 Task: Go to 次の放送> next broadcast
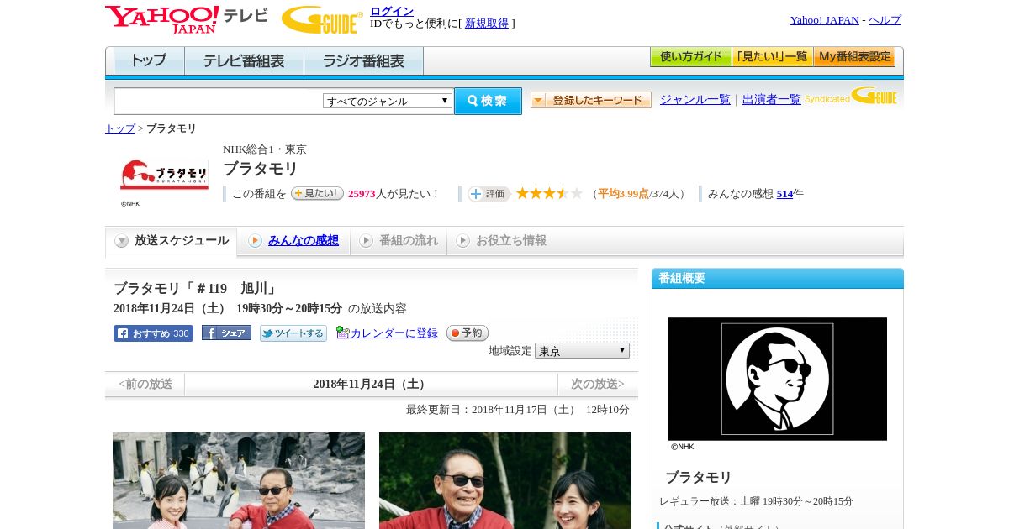tap(598, 384)
